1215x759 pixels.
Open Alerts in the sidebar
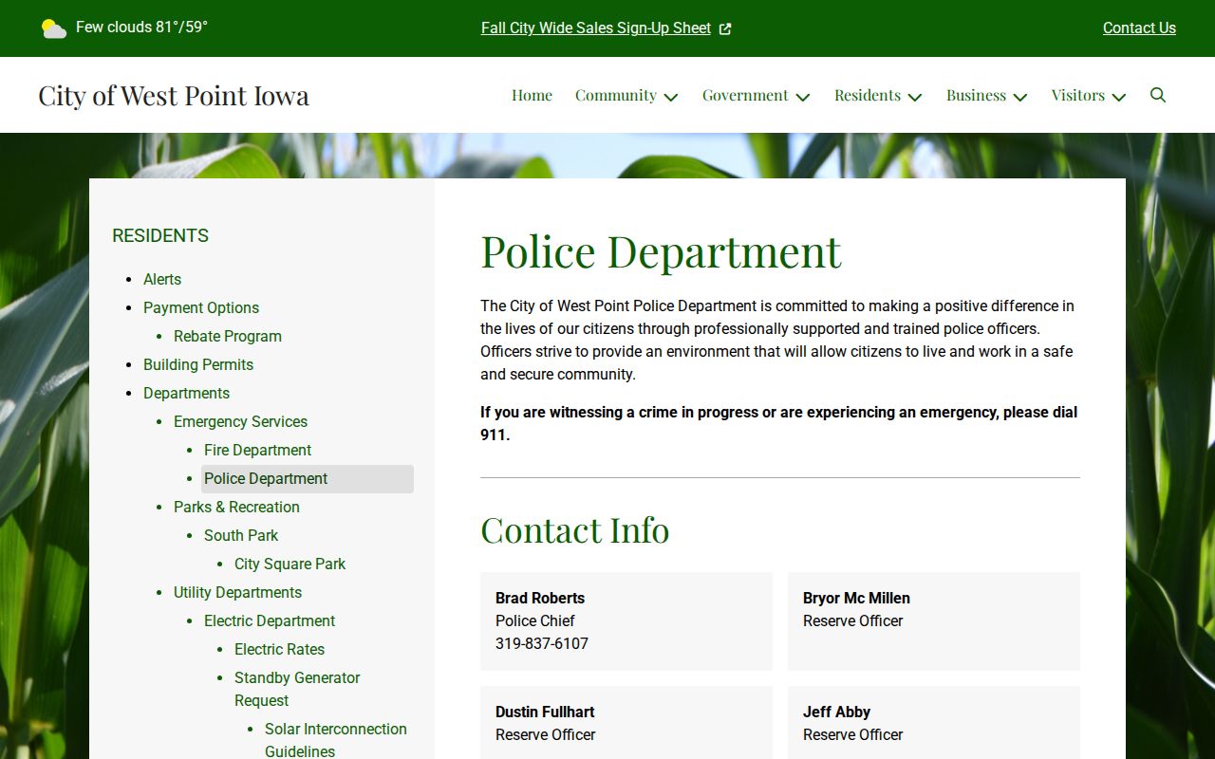pos(162,279)
